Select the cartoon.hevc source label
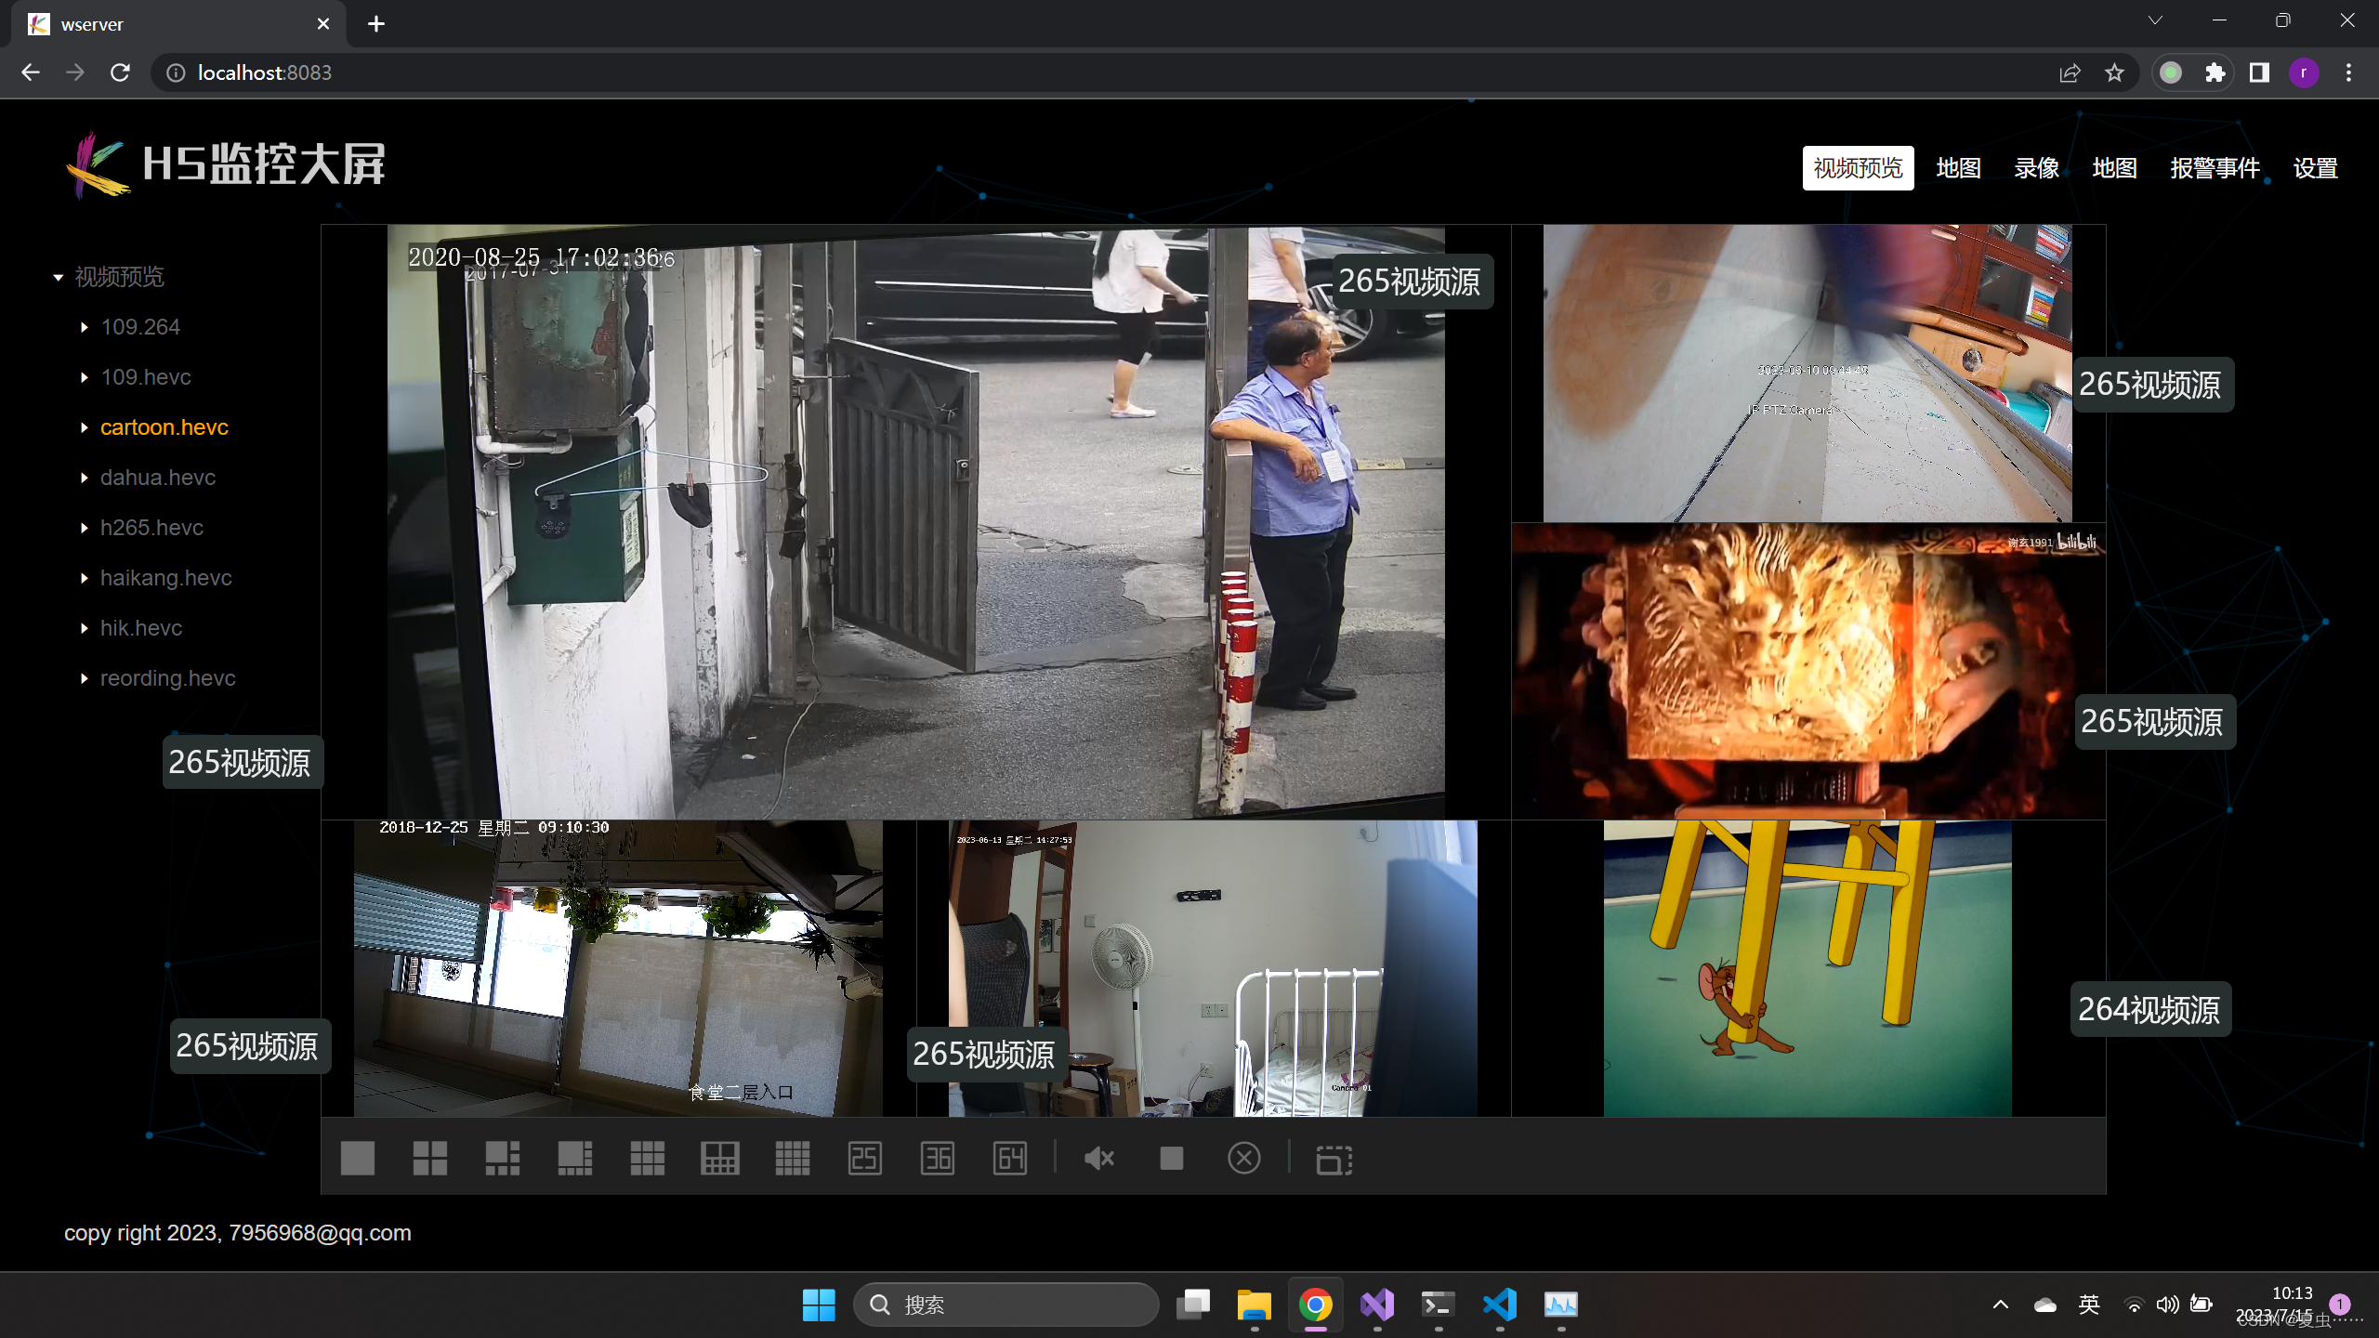This screenshot has width=2379, height=1338. (x=164, y=427)
